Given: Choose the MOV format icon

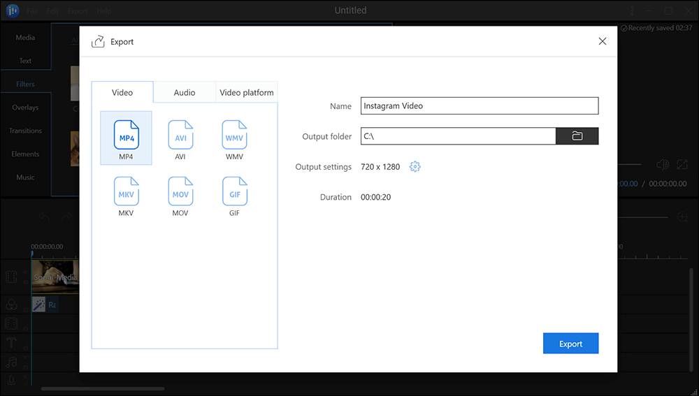Looking at the screenshot, I should click(x=180, y=191).
